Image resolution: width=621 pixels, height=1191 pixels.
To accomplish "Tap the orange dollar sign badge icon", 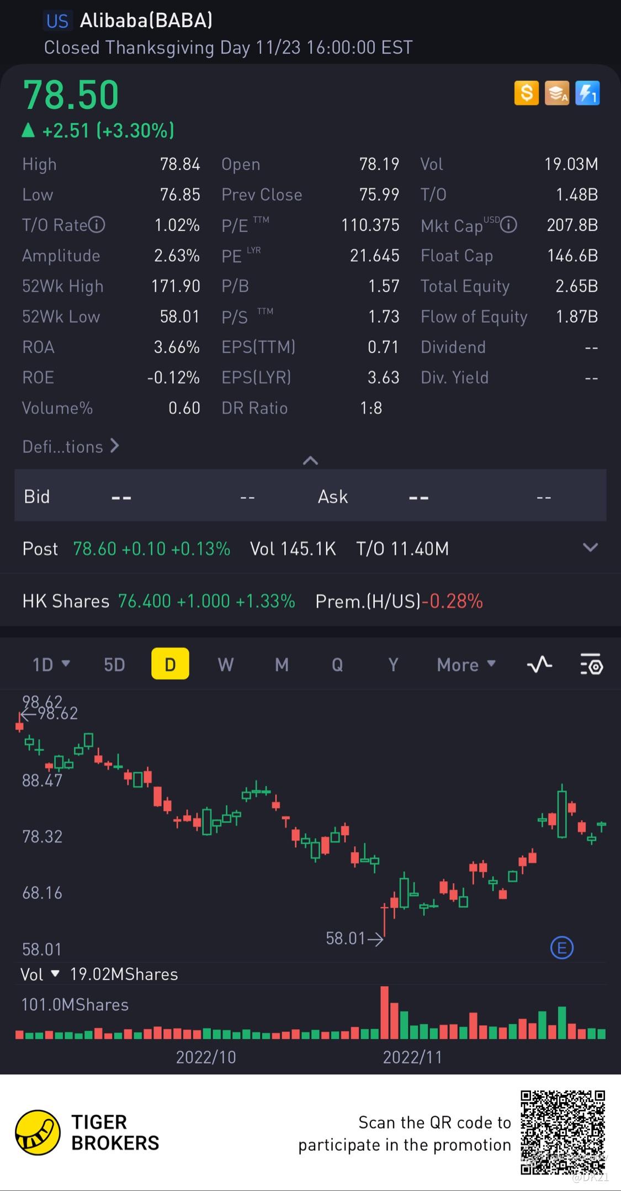I will coord(527,93).
